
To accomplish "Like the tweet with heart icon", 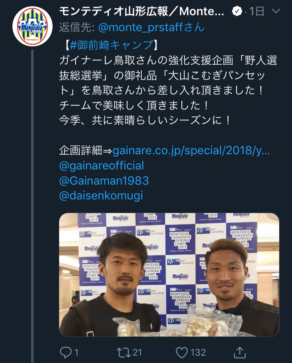I will coord(182,352).
